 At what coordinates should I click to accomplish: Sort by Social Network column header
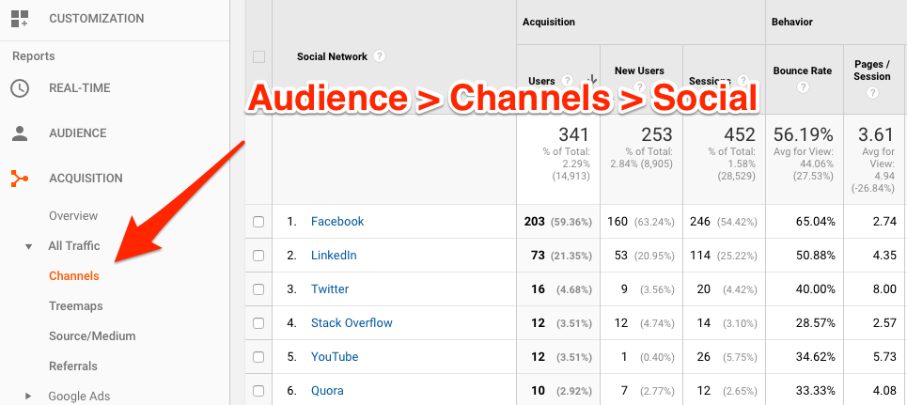332,56
